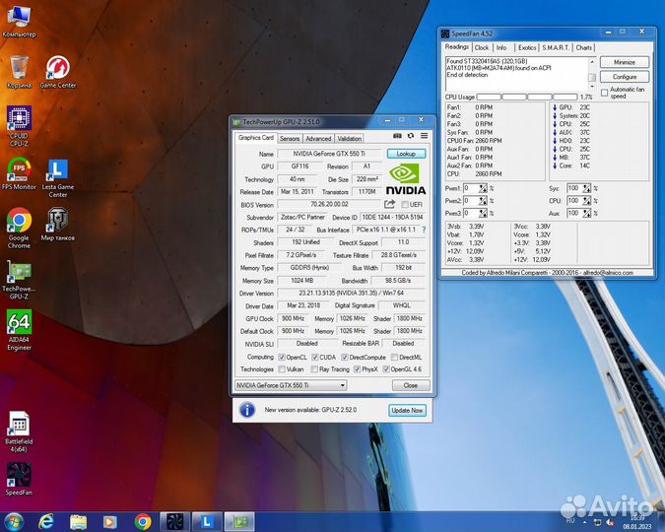The height and width of the screenshot is (532, 665).
Task: Click Update Now for GPU-Z 2.52.0
Action: click(x=407, y=410)
